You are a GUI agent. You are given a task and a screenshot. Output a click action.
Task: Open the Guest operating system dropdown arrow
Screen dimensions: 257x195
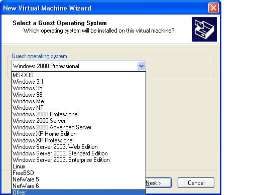tap(141, 66)
